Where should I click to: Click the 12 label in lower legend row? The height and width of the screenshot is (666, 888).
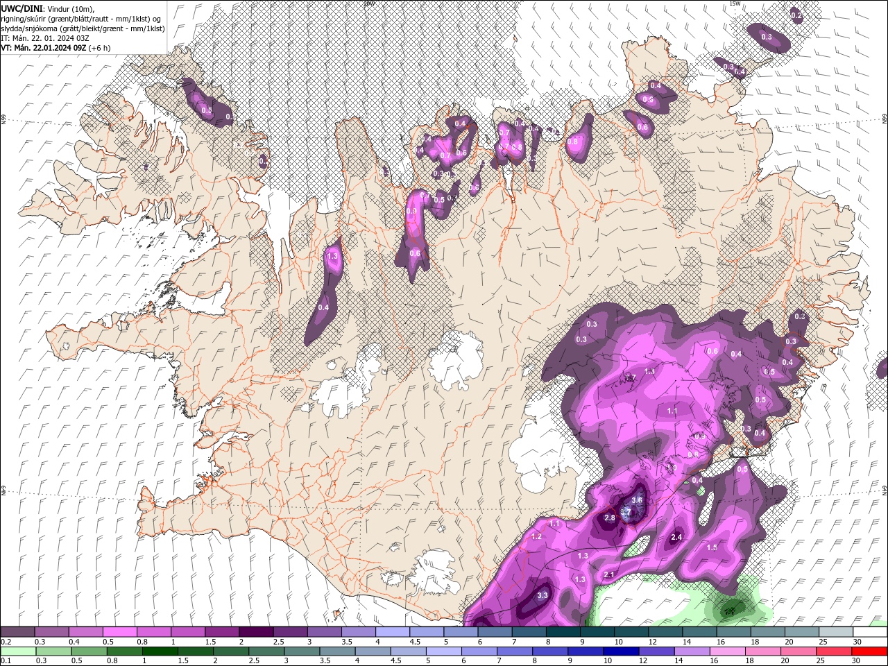coord(642,661)
